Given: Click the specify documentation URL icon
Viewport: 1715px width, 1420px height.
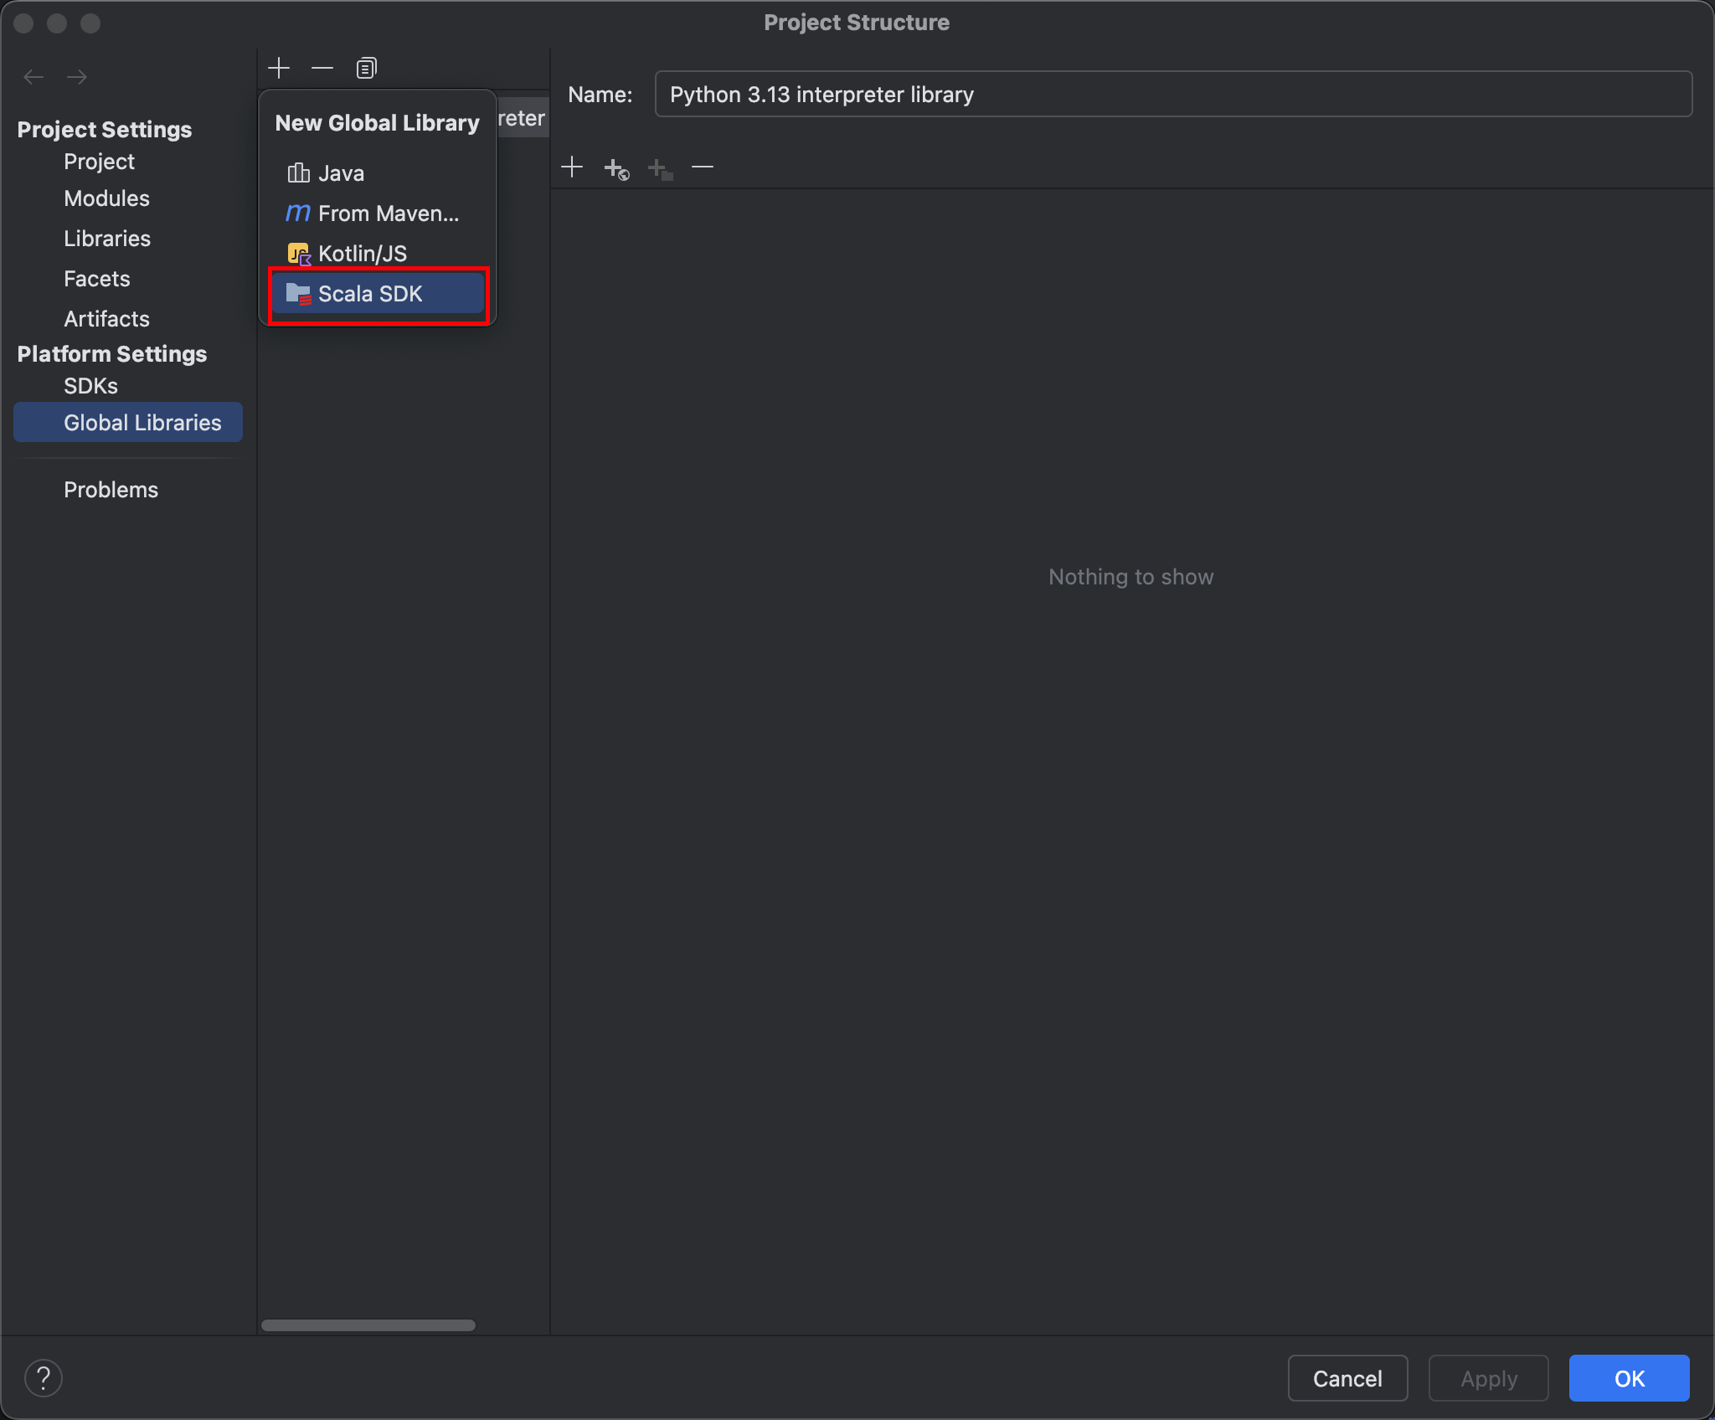Looking at the screenshot, I should [616, 168].
